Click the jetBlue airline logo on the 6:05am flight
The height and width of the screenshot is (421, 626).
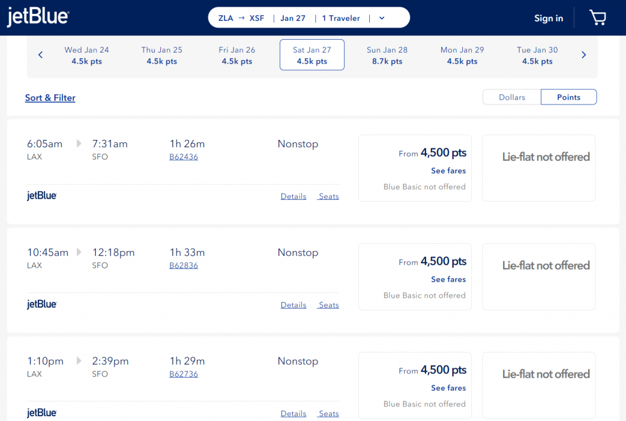42,196
